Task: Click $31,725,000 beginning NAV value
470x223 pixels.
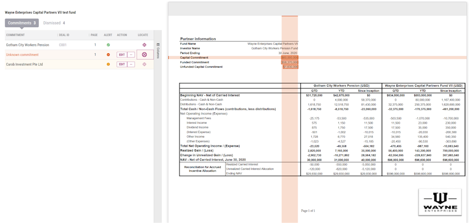Action: [314, 96]
